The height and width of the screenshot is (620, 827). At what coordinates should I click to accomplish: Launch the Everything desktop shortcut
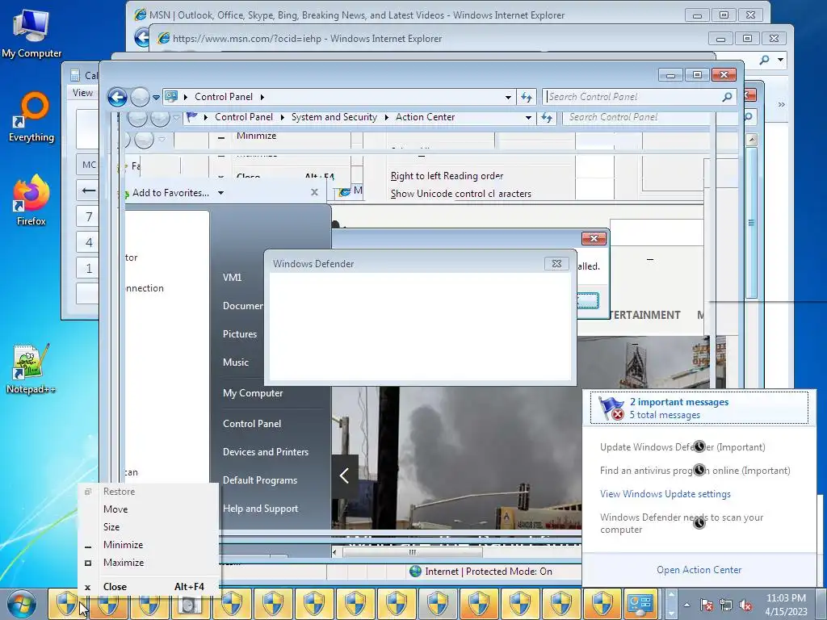coord(31,117)
